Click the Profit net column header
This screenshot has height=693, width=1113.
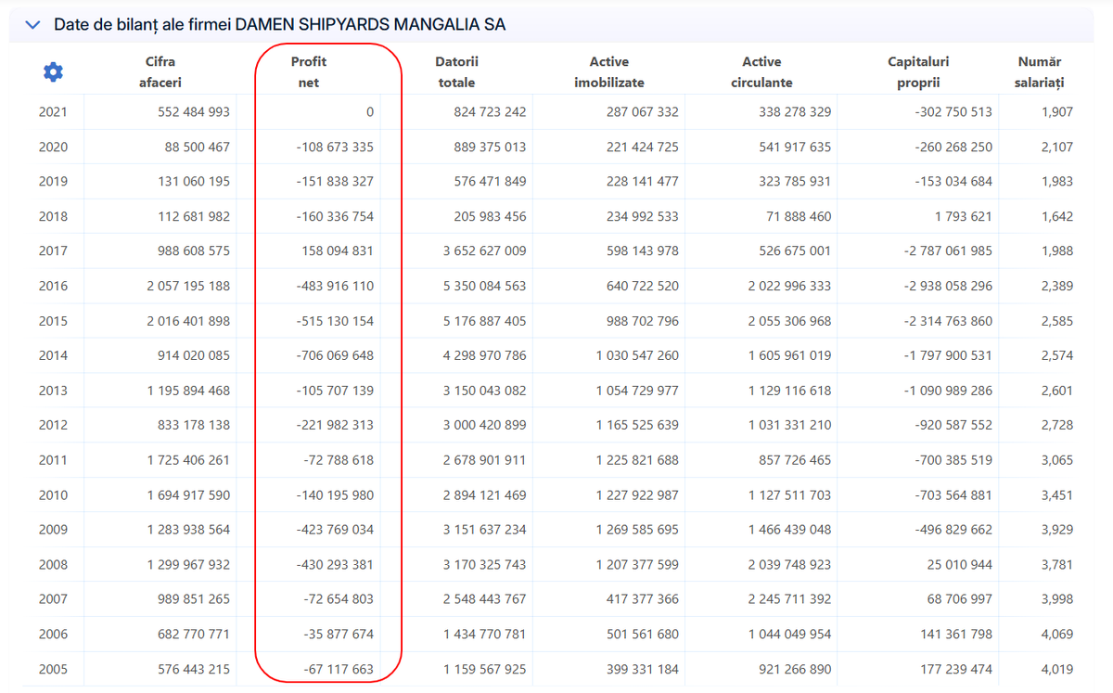pos(308,71)
